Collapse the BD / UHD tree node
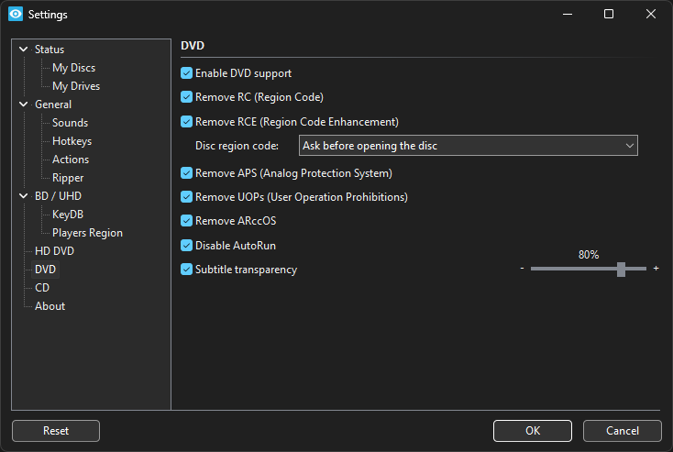This screenshot has height=452, width=673. [x=24, y=196]
